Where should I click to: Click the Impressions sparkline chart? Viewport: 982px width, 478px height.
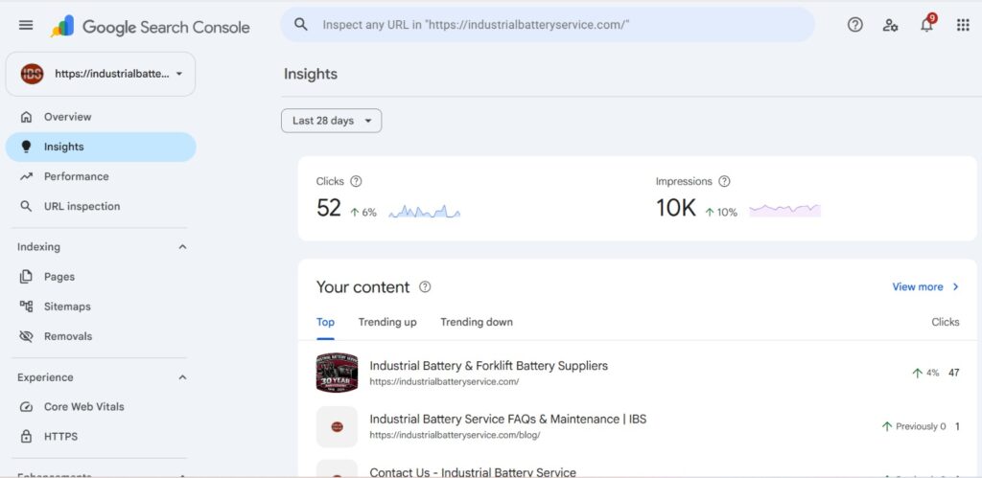tap(784, 210)
